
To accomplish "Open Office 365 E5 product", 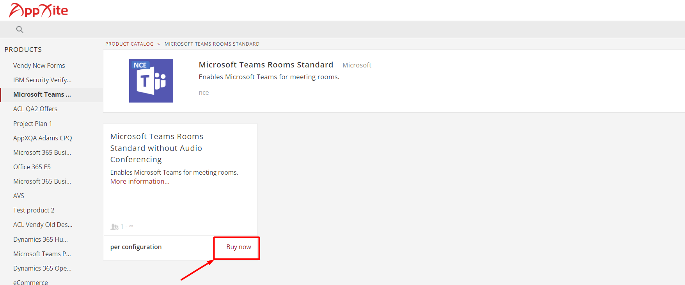I will coord(32,167).
